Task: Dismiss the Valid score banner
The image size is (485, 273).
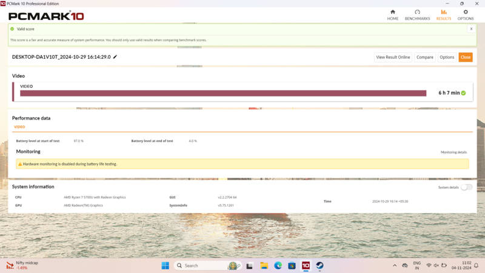Action: click(471, 29)
